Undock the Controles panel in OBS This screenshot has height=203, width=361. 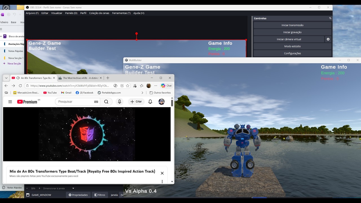(330, 18)
